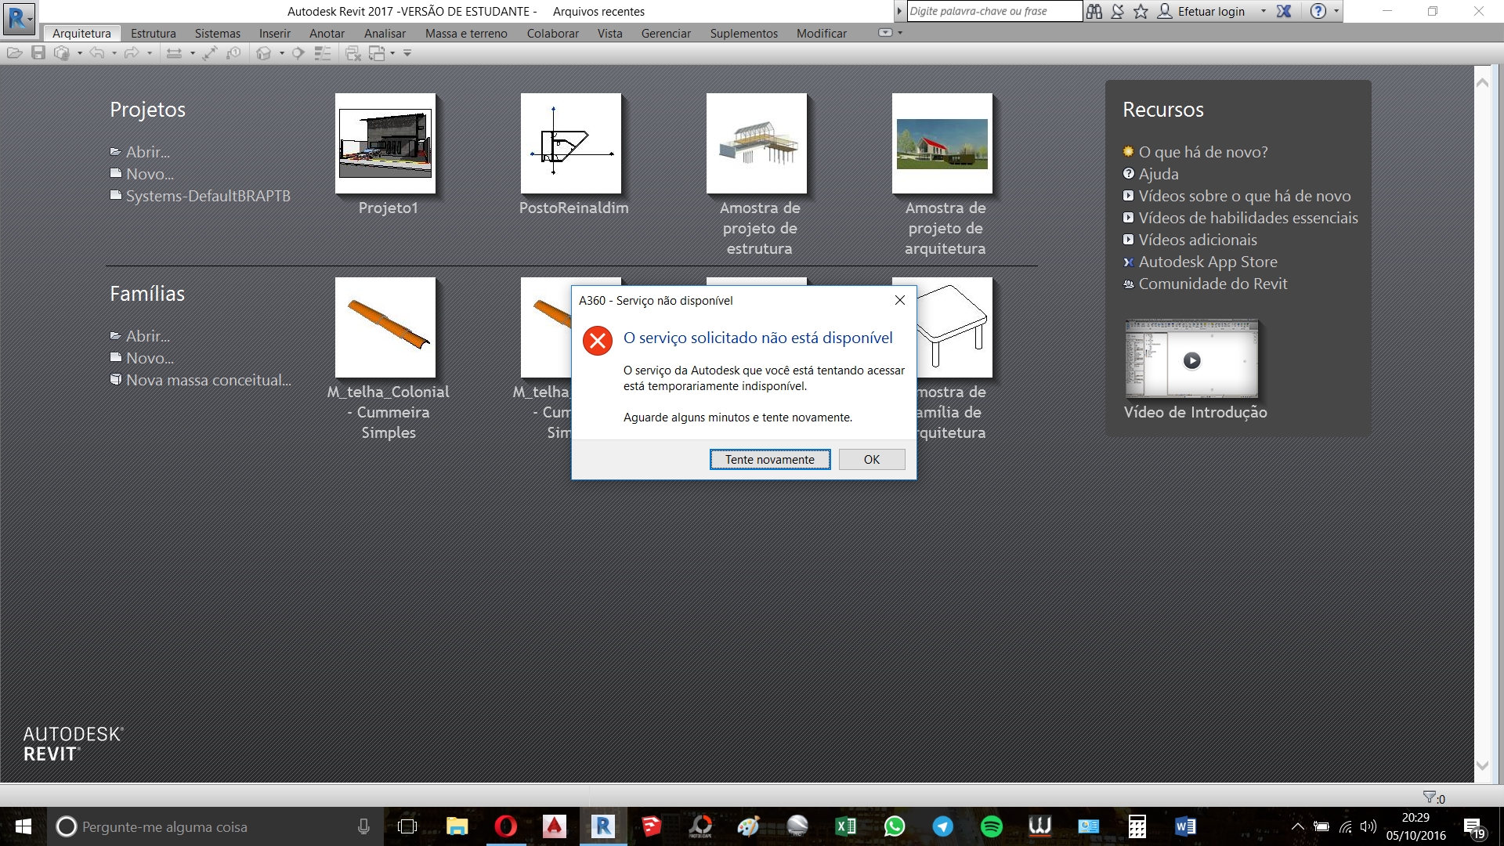This screenshot has height=846, width=1504.
Task: Expand the Revit application menu button
Action: click(19, 17)
